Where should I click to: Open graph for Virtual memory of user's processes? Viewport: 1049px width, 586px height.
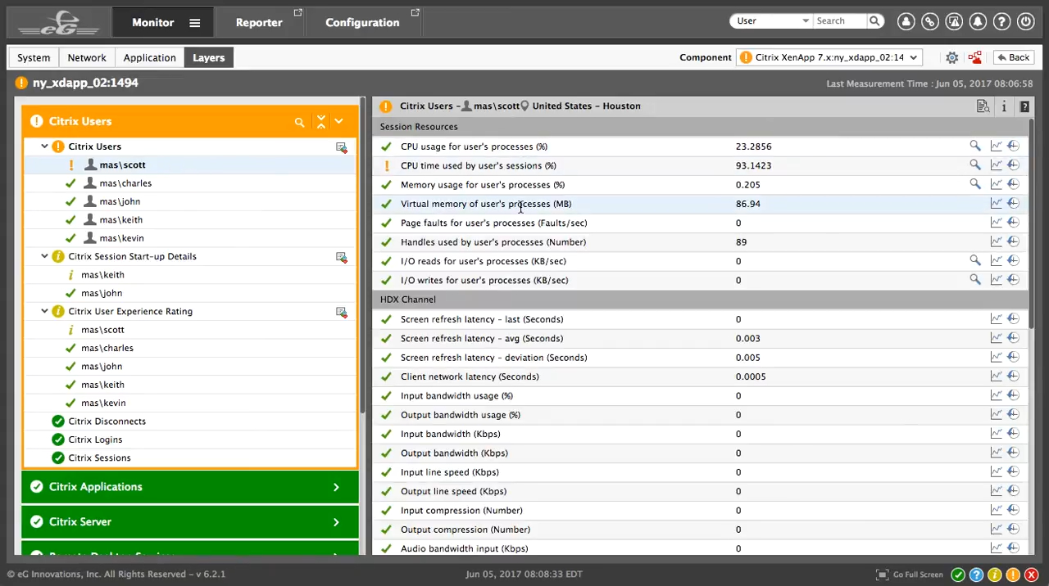(x=996, y=203)
